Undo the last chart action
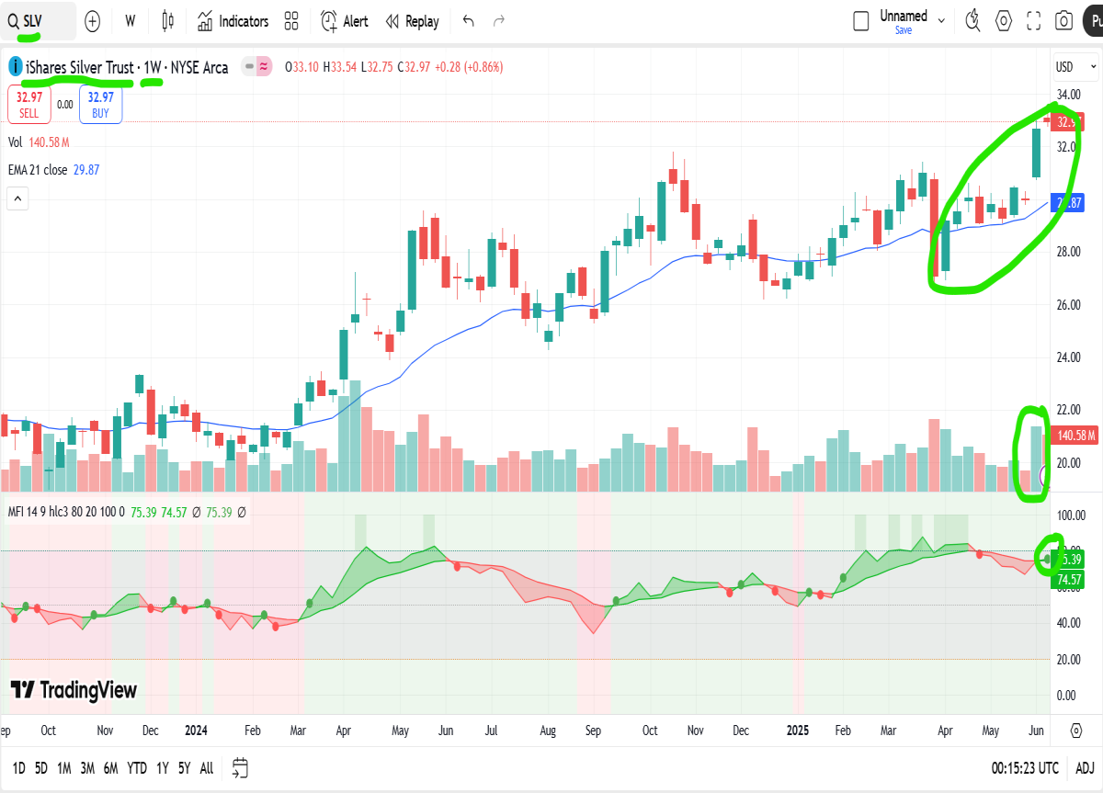Viewport: 1103px width, 793px height. point(469,20)
